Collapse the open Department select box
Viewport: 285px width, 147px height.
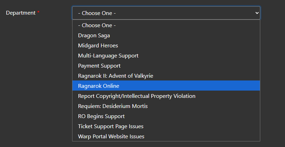(166, 13)
